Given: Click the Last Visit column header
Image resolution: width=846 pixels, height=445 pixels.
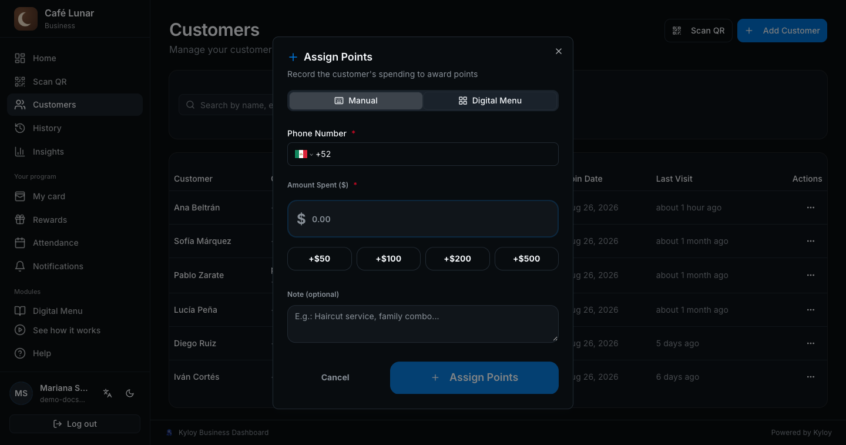Looking at the screenshot, I should 674,179.
